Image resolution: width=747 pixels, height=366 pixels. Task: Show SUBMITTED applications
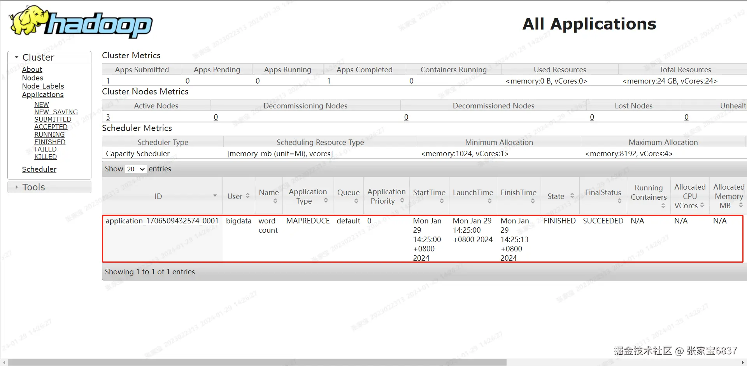pos(53,119)
